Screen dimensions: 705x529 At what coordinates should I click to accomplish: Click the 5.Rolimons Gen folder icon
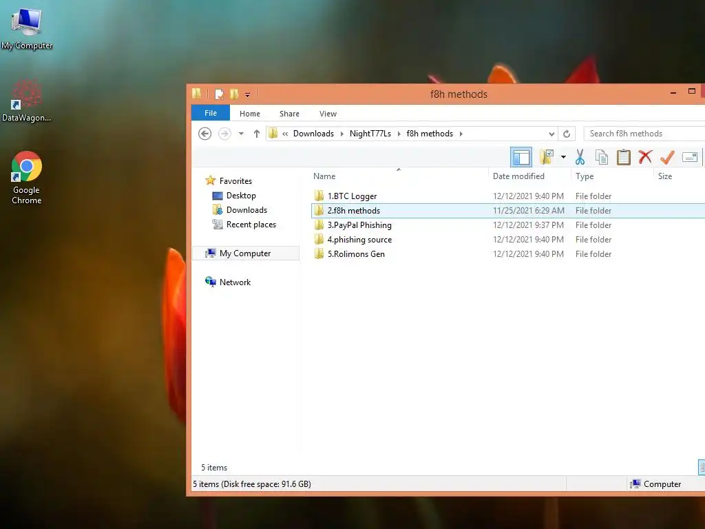tap(319, 253)
